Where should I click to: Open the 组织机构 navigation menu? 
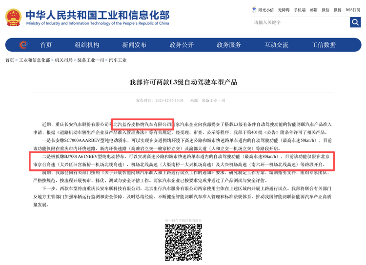point(87,45)
